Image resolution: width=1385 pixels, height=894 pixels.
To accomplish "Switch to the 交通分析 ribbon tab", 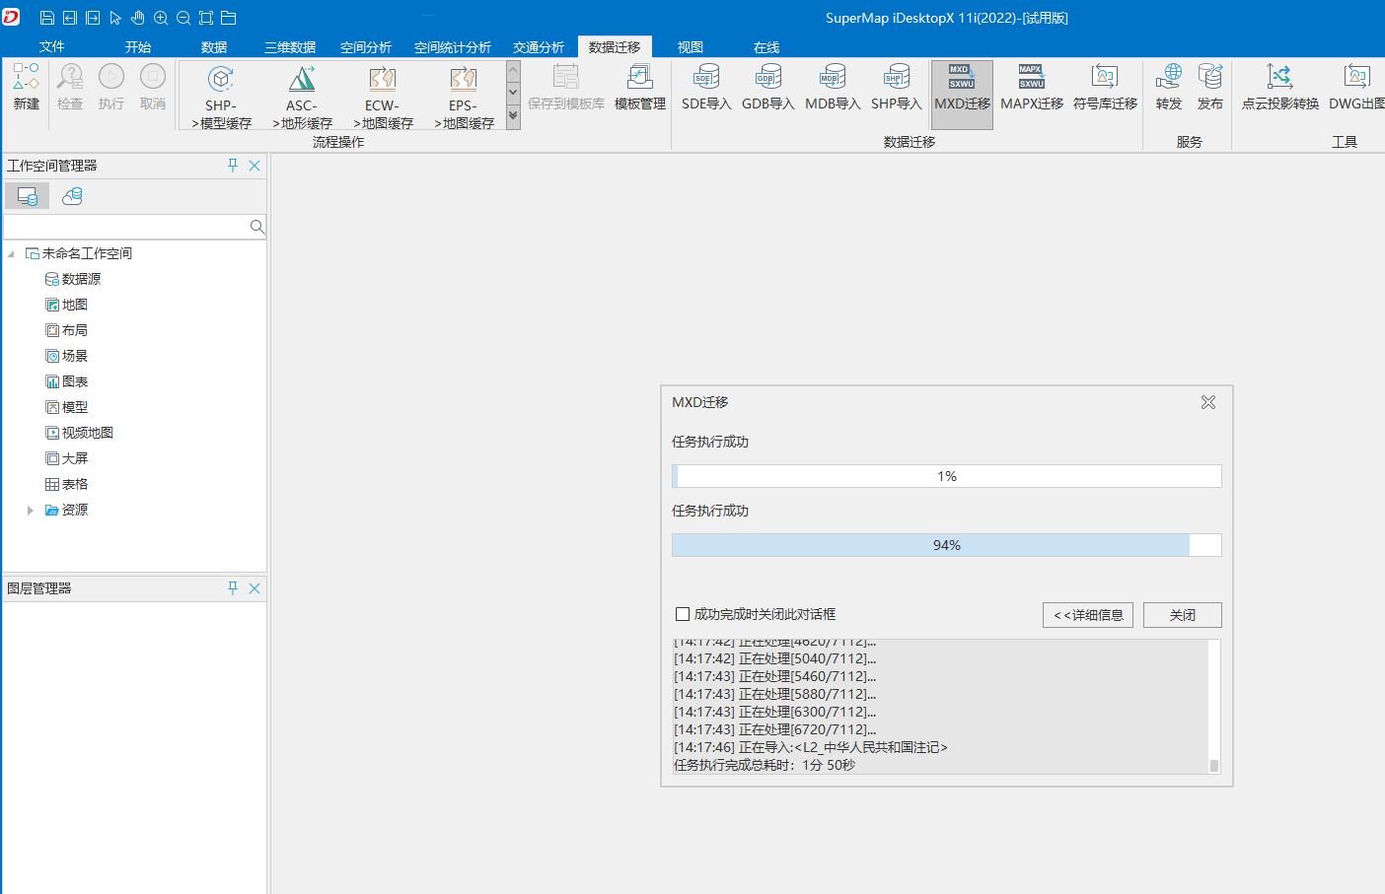I will pyautogui.click(x=539, y=47).
